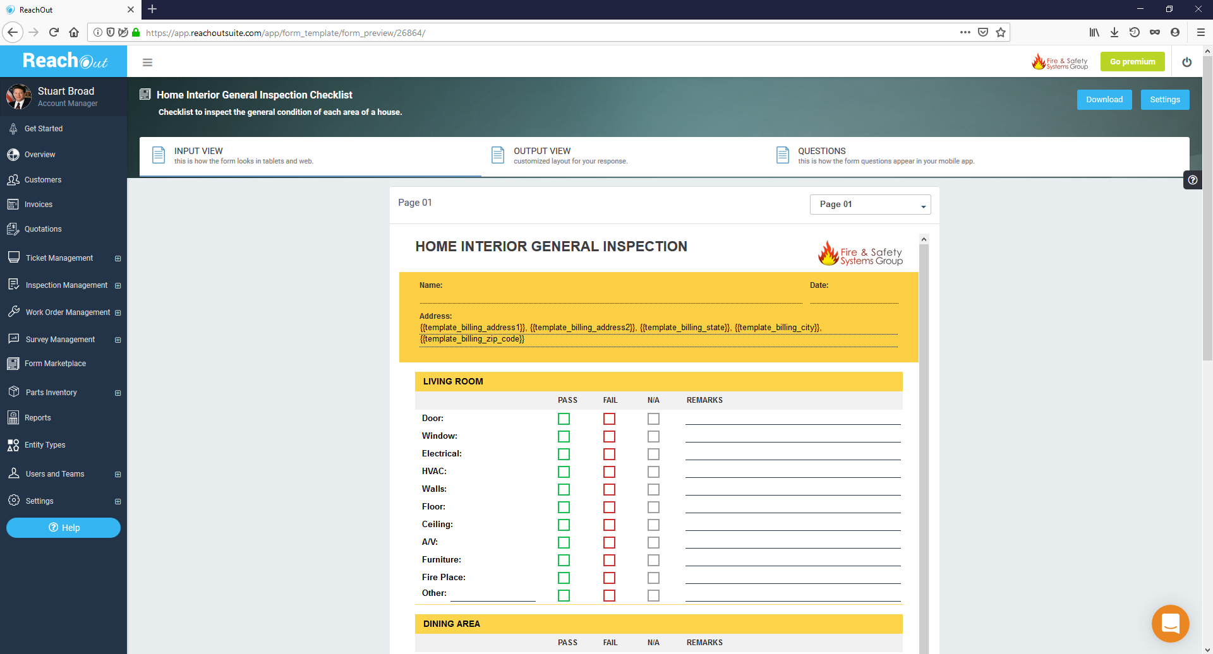This screenshot has height=654, width=1213.
Task: Expand Survey Management submenu
Action: point(118,340)
